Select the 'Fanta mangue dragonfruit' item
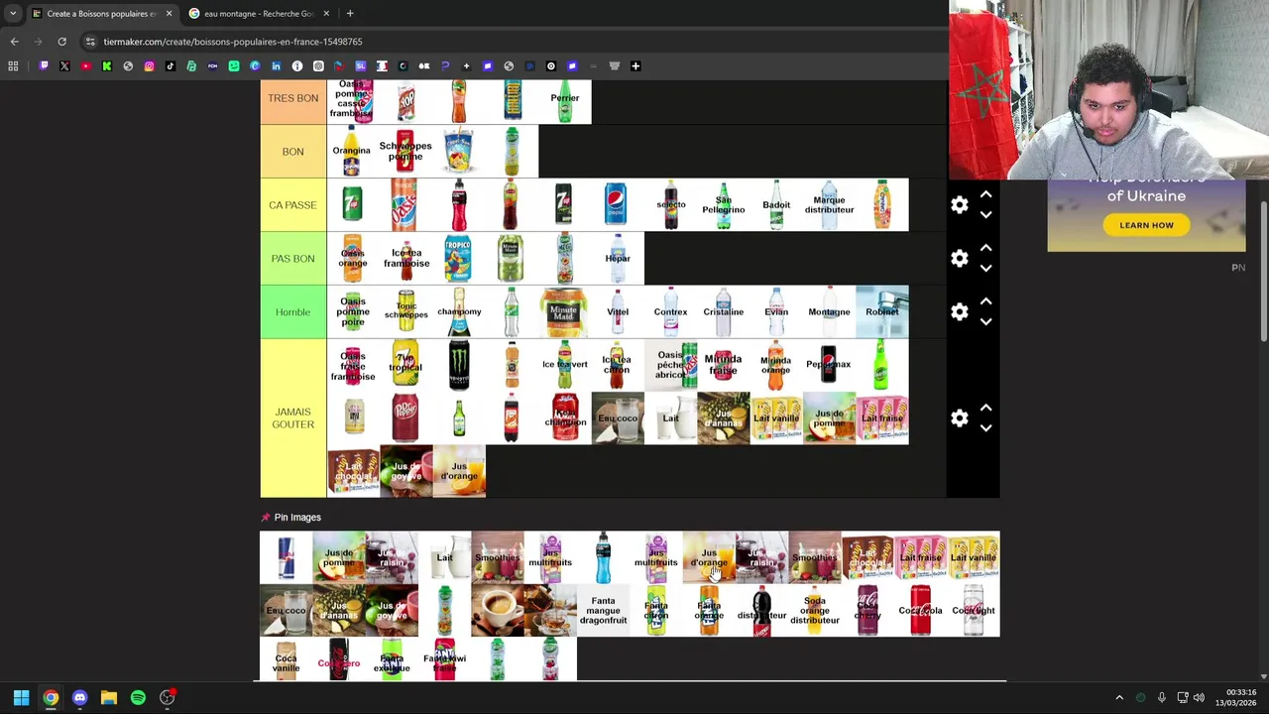This screenshot has height=714, width=1269. (603, 611)
